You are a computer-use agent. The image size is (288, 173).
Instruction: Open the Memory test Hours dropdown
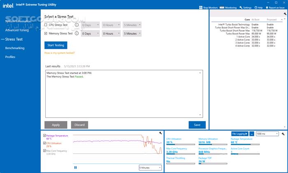pyautogui.click(x=111, y=34)
